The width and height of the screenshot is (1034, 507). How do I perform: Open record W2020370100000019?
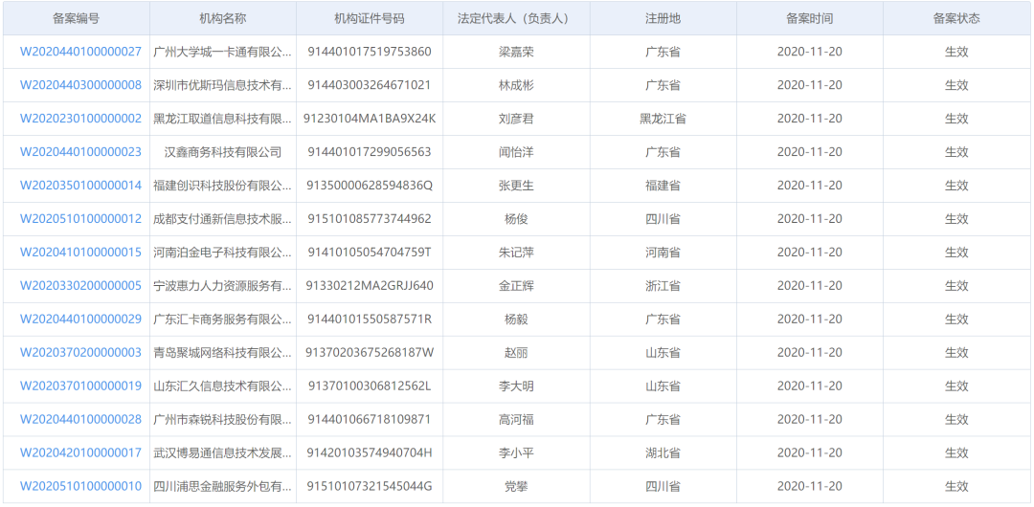point(80,386)
